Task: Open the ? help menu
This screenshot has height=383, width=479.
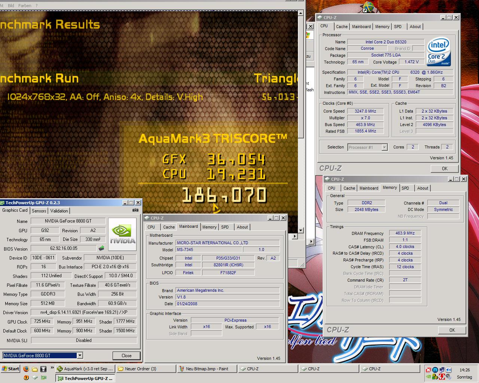Action: pyautogui.click(x=36, y=6)
